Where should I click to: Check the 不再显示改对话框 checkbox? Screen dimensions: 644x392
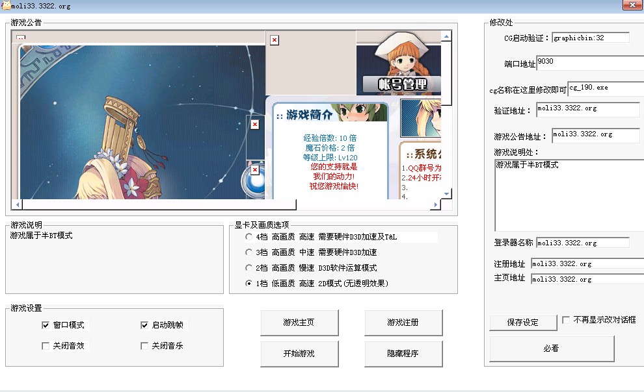point(566,320)
